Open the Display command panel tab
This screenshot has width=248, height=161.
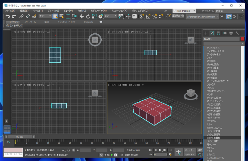(231, 33)
